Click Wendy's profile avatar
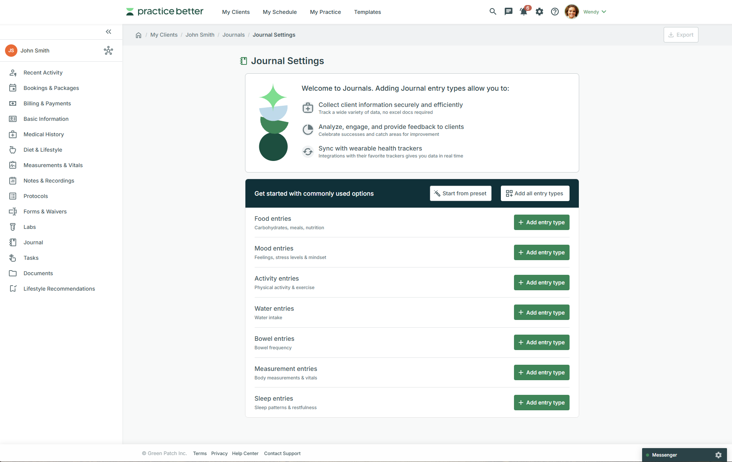 [571, 12]
